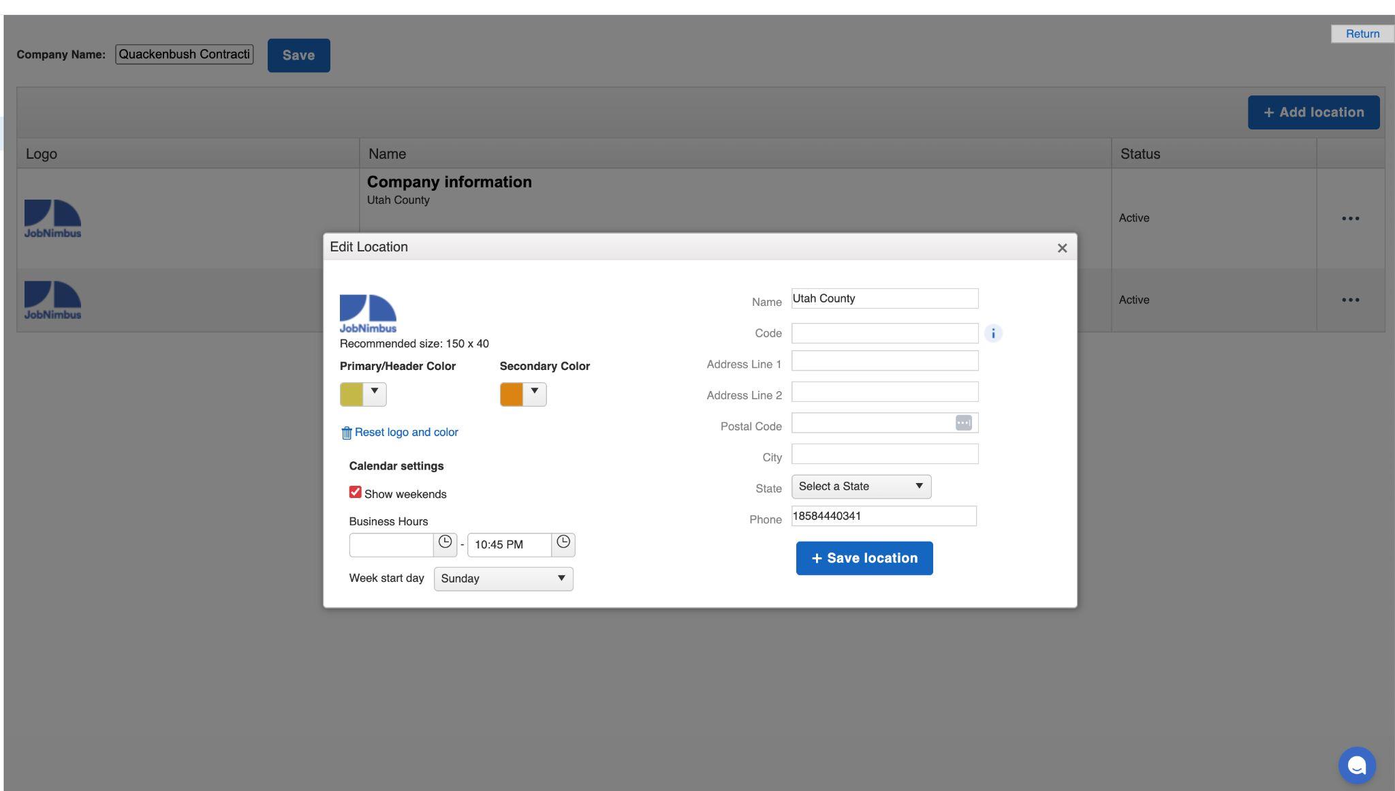Image resolution: width=1395 pixels, height=791 pixels.
Task: Click the Return link
Action: [x=1362, y=34]
